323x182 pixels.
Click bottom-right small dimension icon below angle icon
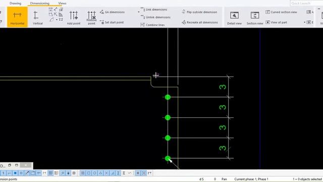pos(61,20)
